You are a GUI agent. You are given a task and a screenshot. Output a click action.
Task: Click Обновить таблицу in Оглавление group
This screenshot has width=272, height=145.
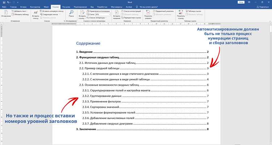(20, 15)
